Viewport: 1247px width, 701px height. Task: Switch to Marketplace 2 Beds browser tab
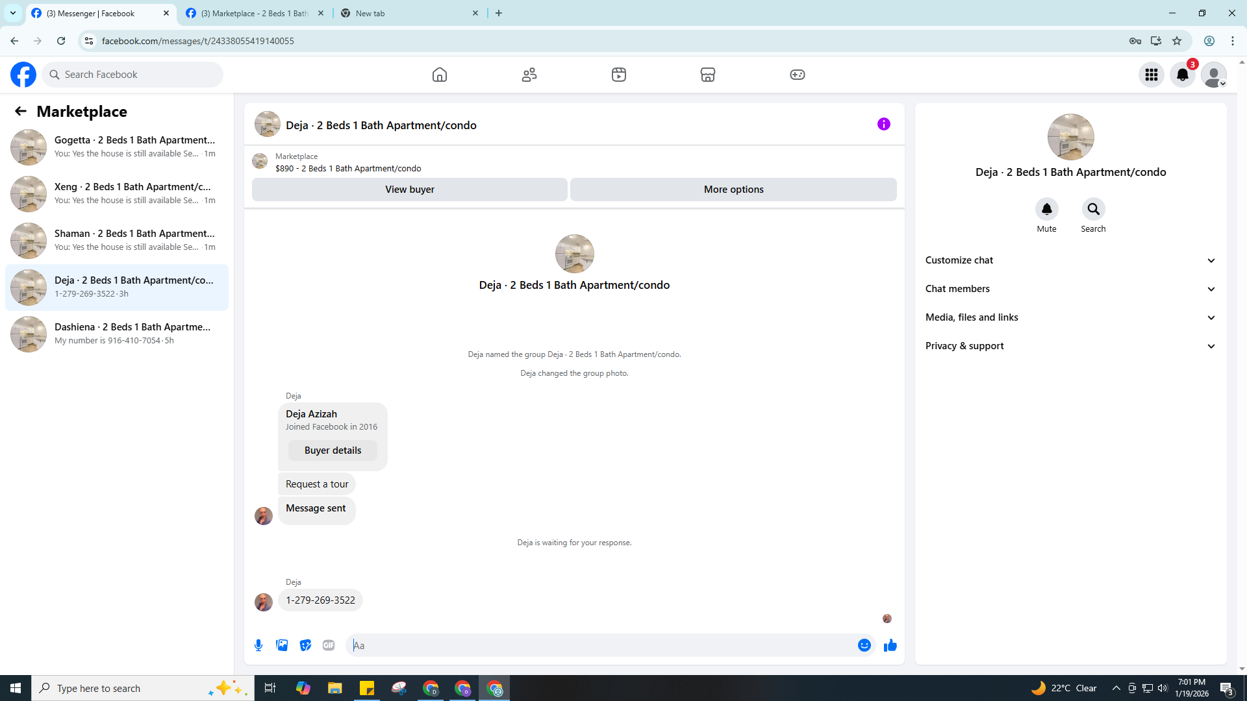(253, 13)
